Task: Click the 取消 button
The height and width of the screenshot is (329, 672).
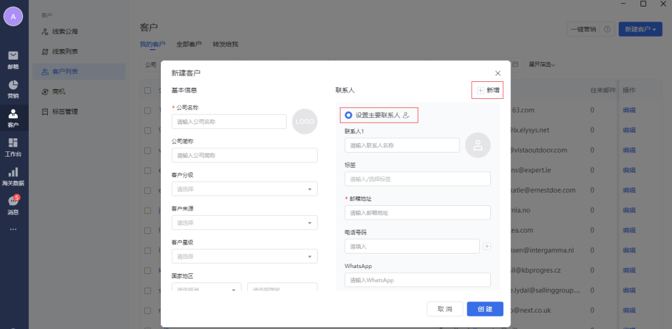Action: tap(445, 309)
